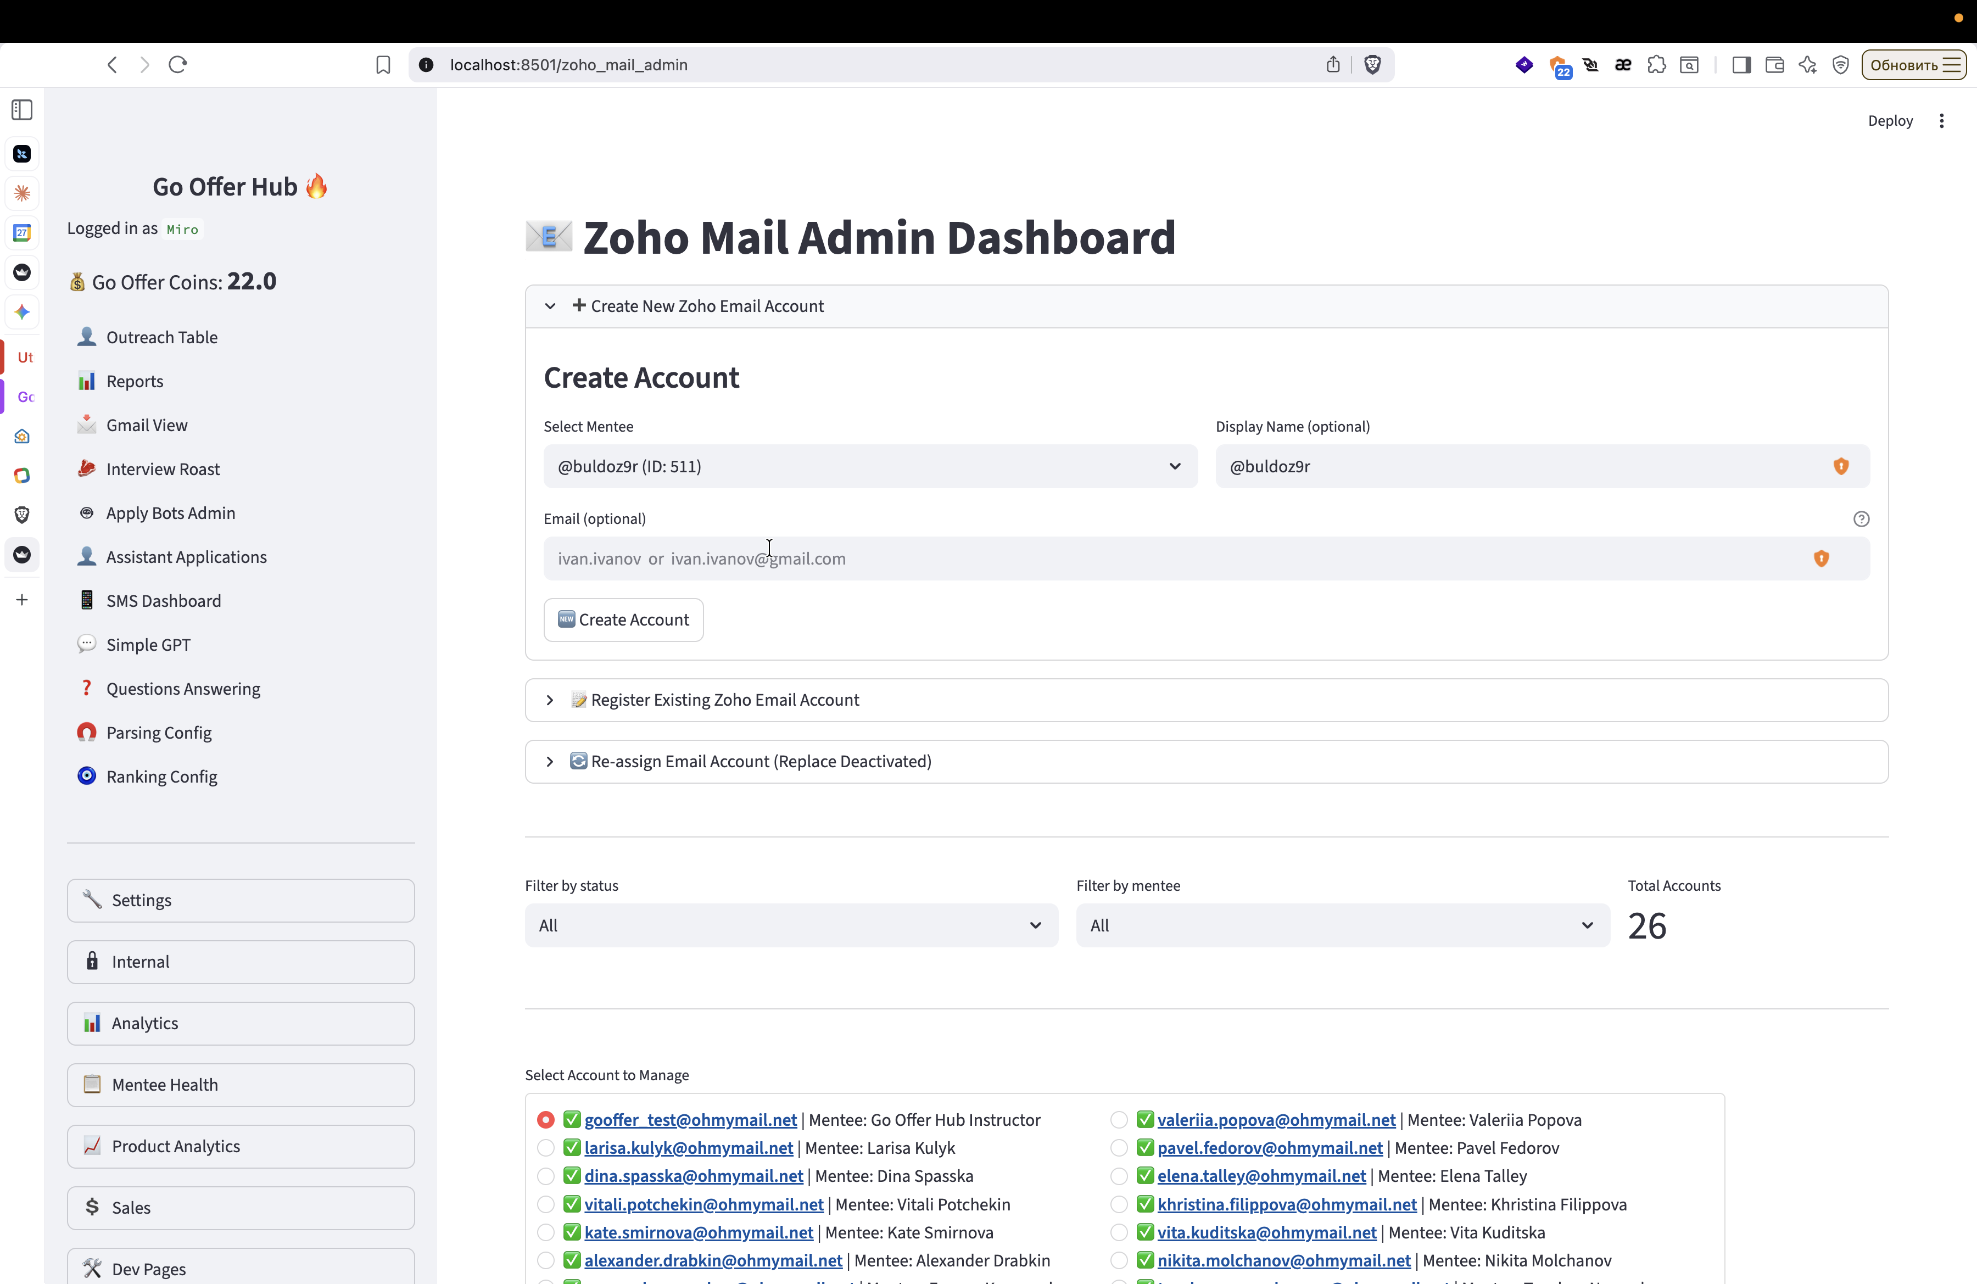The height and width of the screenshot is (1284, 1977).
Task: Click the Email (optional) input field
Action: click(x=1206, y=558)
